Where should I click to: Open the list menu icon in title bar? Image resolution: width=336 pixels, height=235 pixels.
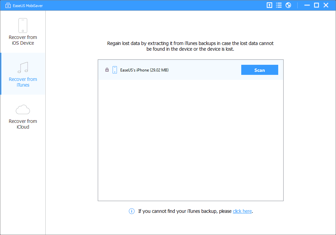[279, 5]
